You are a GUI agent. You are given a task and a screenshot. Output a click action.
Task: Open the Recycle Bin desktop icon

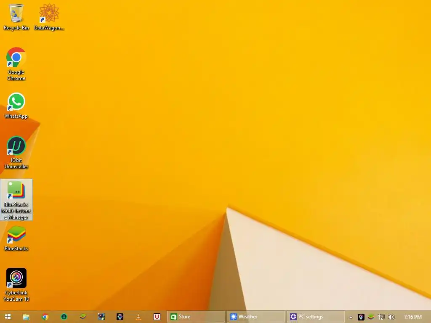(x=16, y=16)
